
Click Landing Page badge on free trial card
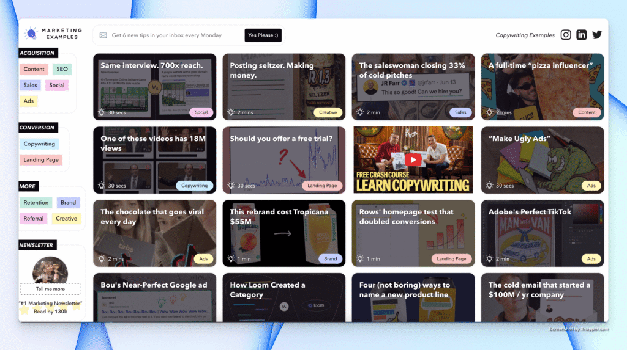point(322,186)
